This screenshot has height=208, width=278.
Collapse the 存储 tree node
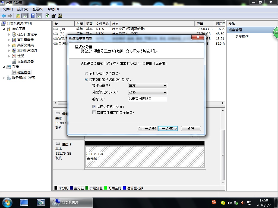click(4, 67)
